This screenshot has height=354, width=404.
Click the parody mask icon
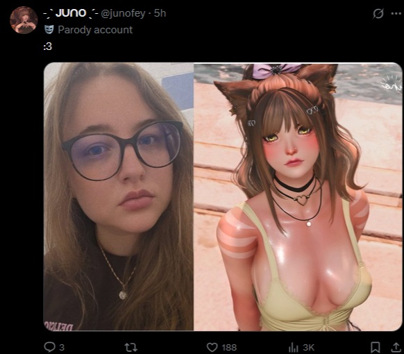[49, 30]
